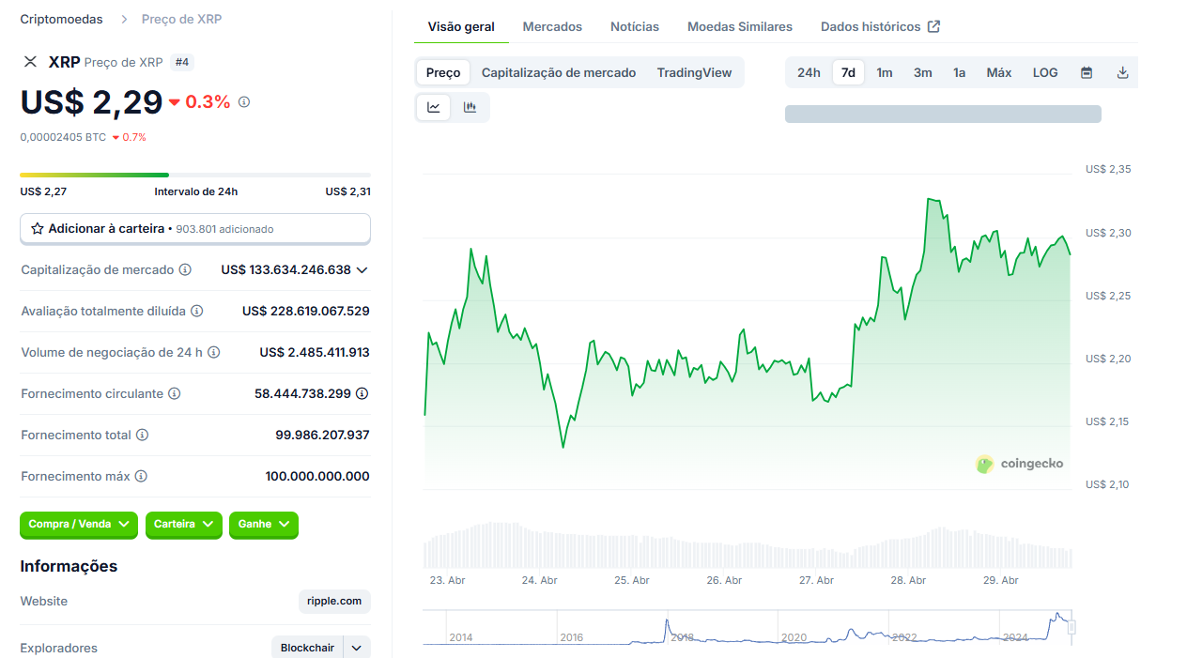Toggle LOG scale on chart
The image size is (1187, 658).
point(1045,72)
